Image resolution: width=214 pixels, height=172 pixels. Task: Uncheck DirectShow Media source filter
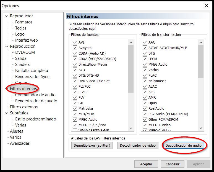pyautogui.click(x=75, y=64)
